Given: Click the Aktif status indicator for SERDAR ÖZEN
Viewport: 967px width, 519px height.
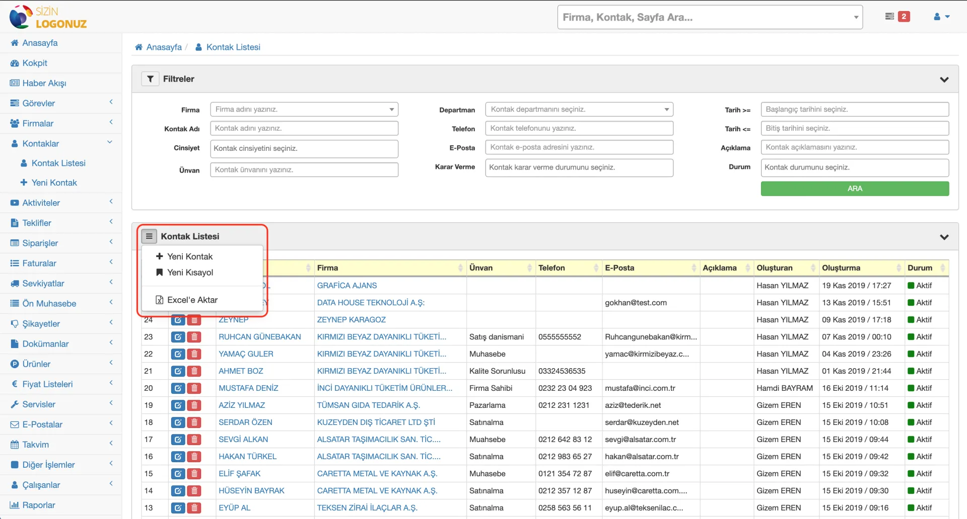Looking at the screenshot, I should (912, 422).
